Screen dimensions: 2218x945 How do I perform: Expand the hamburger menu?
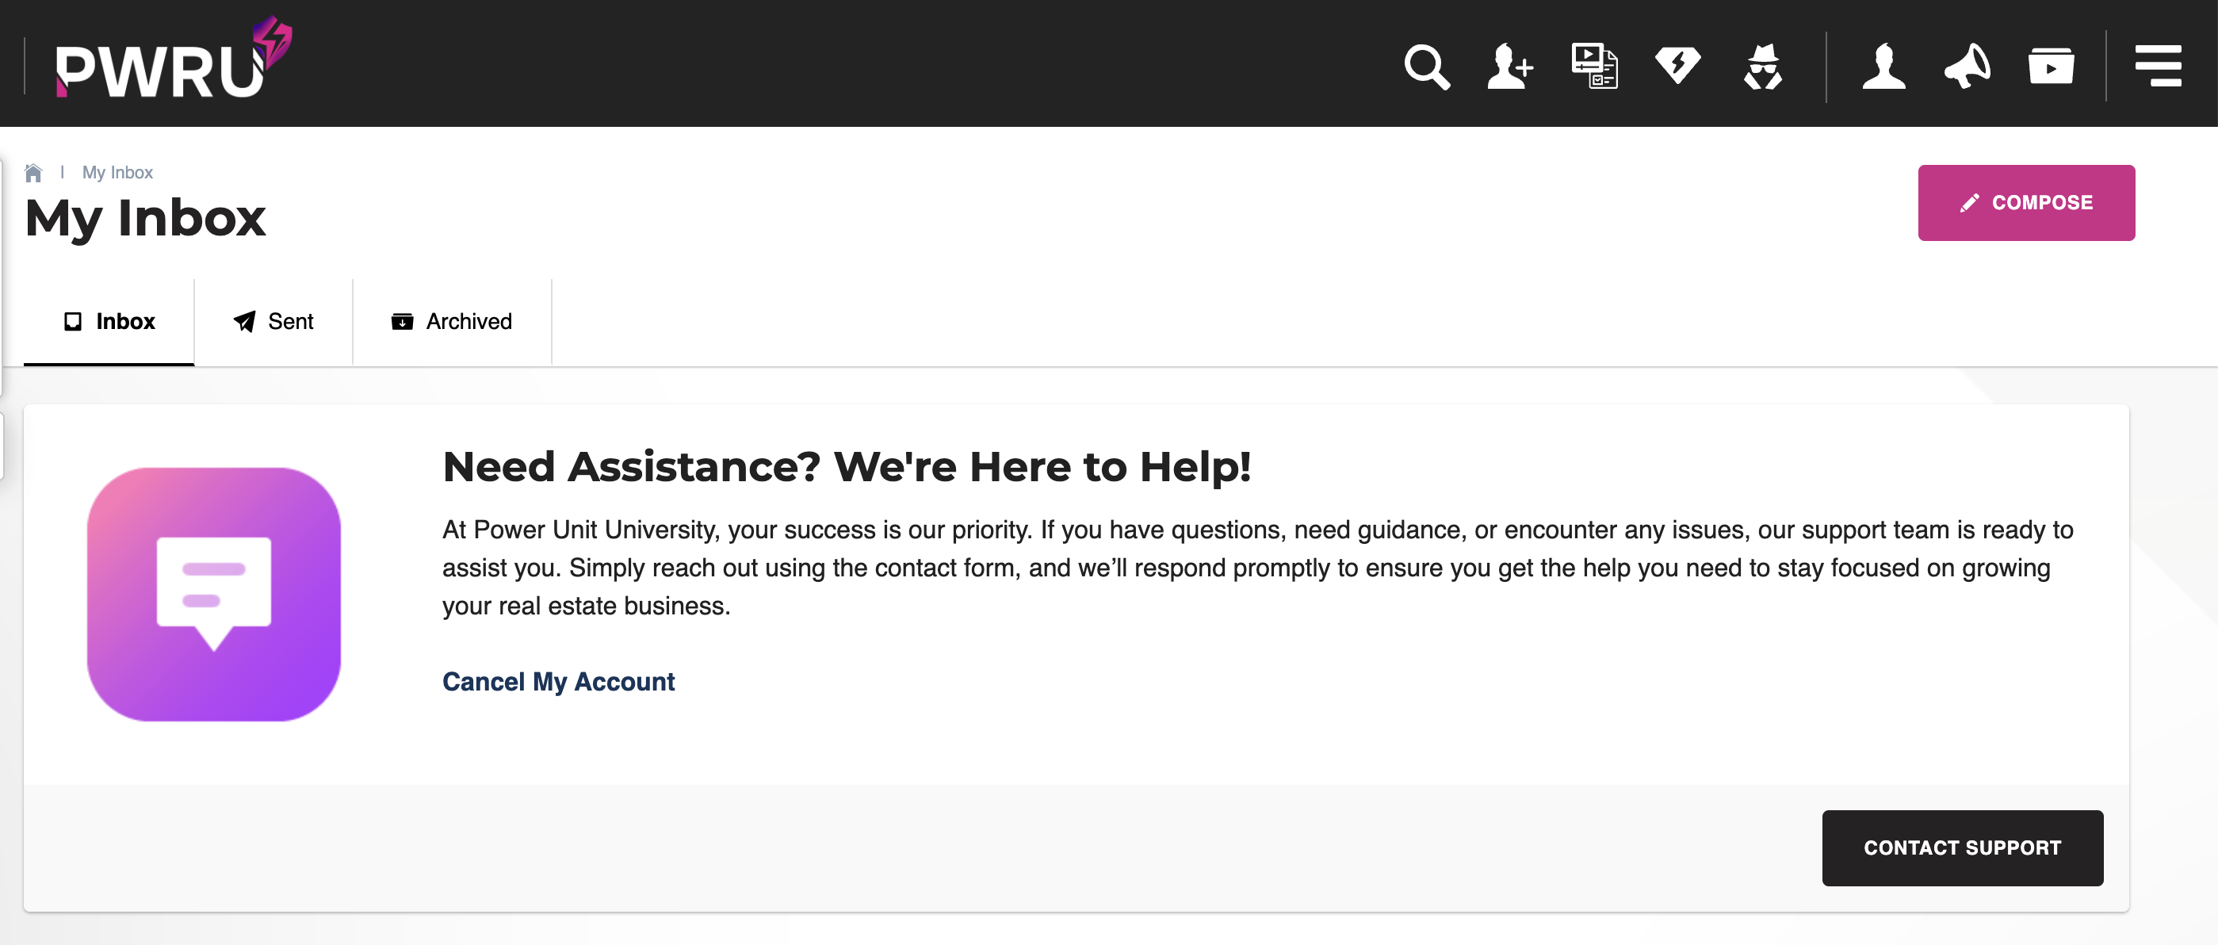pyautogui.click(x=2158, y=66)
